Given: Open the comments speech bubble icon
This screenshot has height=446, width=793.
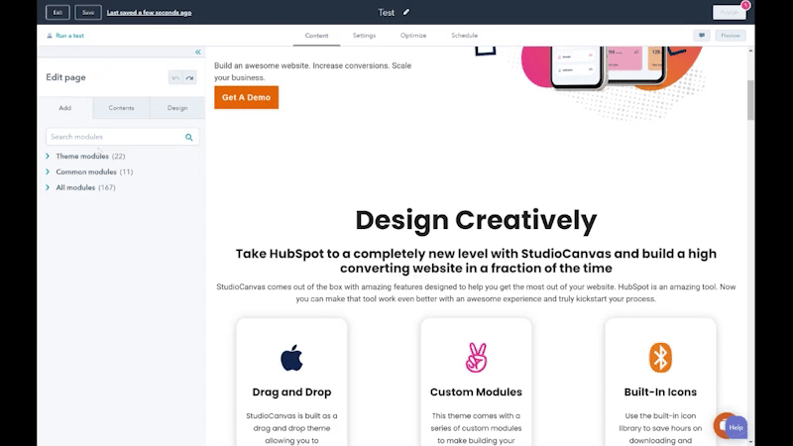Looking at the screenshot, I should coord(702,36).
